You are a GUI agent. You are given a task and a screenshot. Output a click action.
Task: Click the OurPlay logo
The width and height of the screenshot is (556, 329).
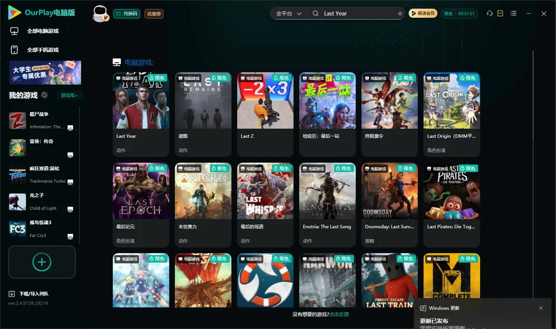pos(42,12)
